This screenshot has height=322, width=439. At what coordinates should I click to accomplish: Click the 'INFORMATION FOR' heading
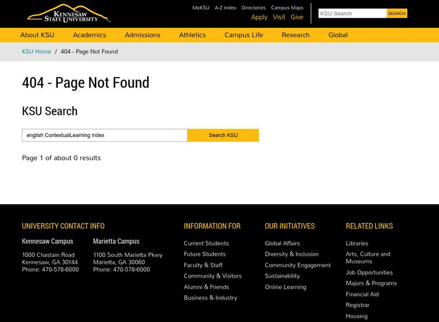point(212,226)
